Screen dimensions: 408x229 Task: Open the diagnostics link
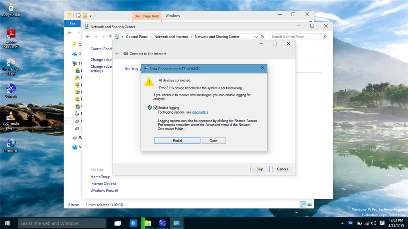200,112
